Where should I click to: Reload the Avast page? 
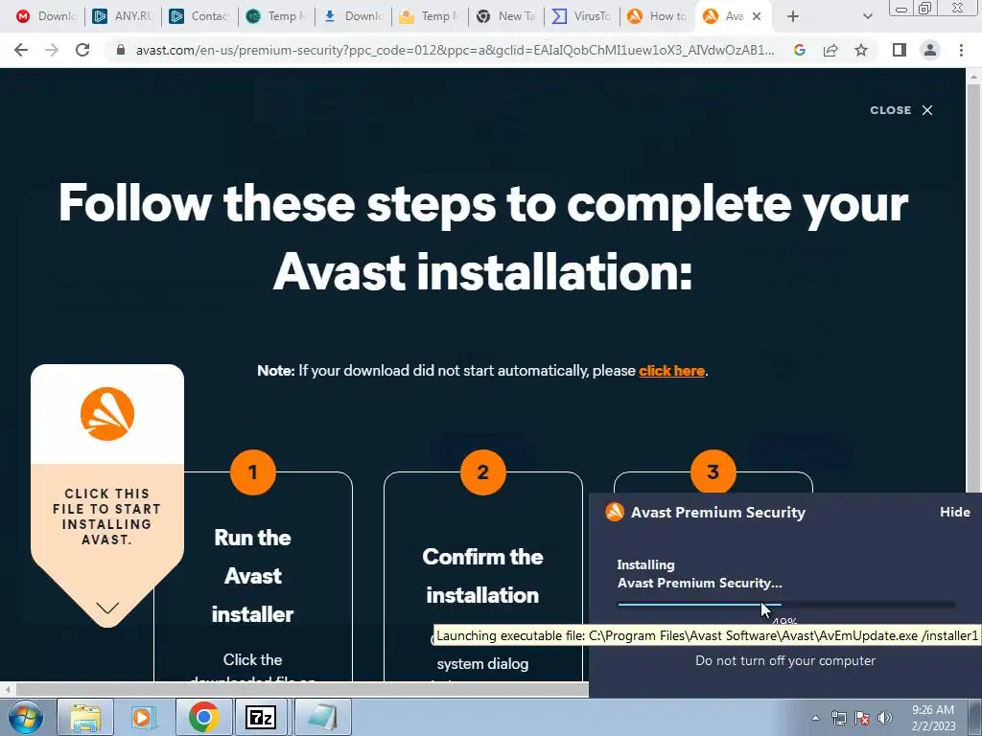82,50
